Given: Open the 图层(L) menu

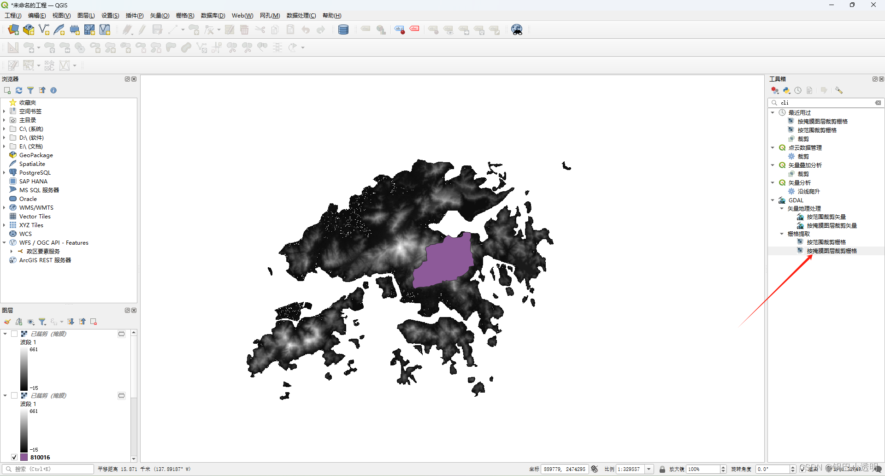Looking at the screenshot, I should point(86,16).
